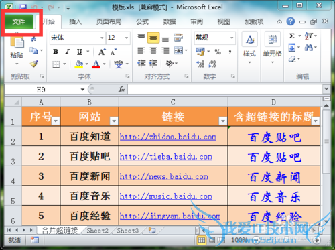Image resolution: width=335 pixels, height=250 pixels.
Task: Align text right
Action: coord(165,51)
